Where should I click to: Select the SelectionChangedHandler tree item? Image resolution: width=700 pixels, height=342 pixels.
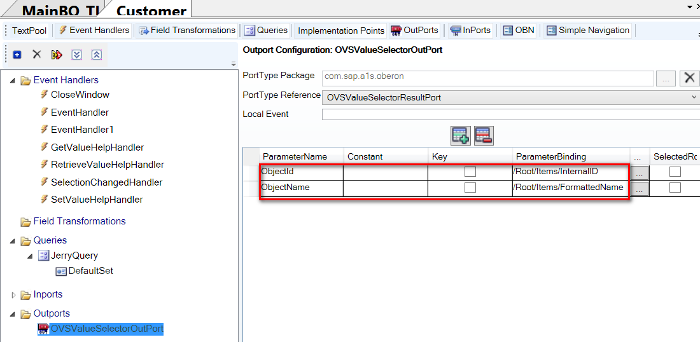tap(106, 182)
